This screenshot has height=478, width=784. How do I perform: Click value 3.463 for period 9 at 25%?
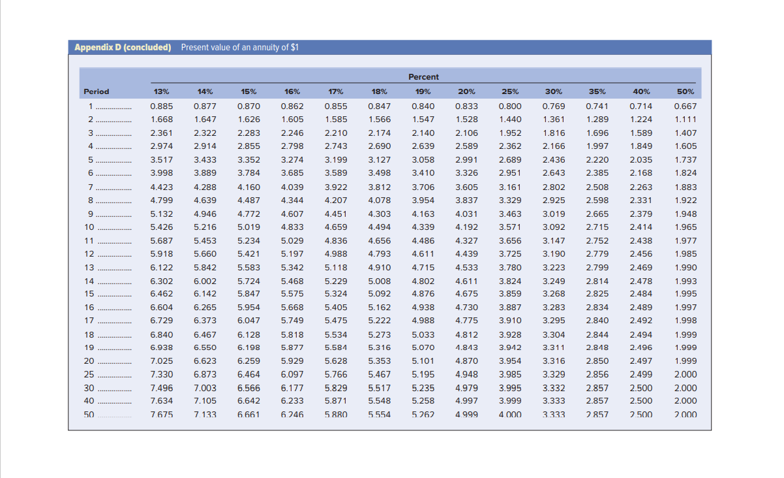coord(510,214)
